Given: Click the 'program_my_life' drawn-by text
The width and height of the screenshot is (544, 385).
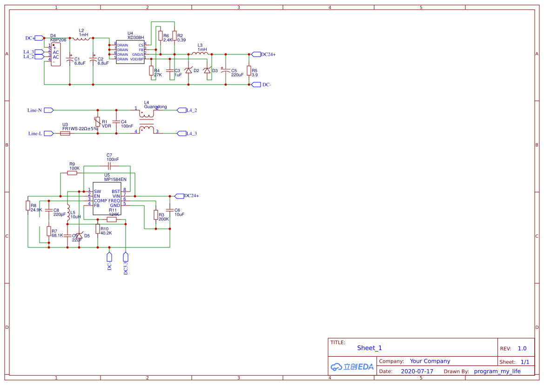Looking at the screenshot, I should pos(497,371).
